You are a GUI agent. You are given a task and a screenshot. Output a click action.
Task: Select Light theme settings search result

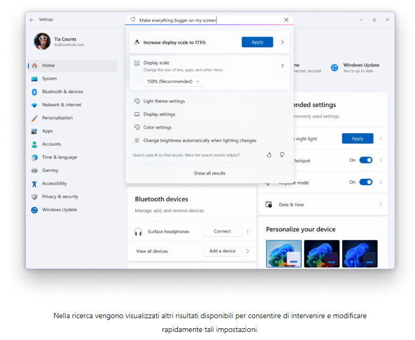164,101
